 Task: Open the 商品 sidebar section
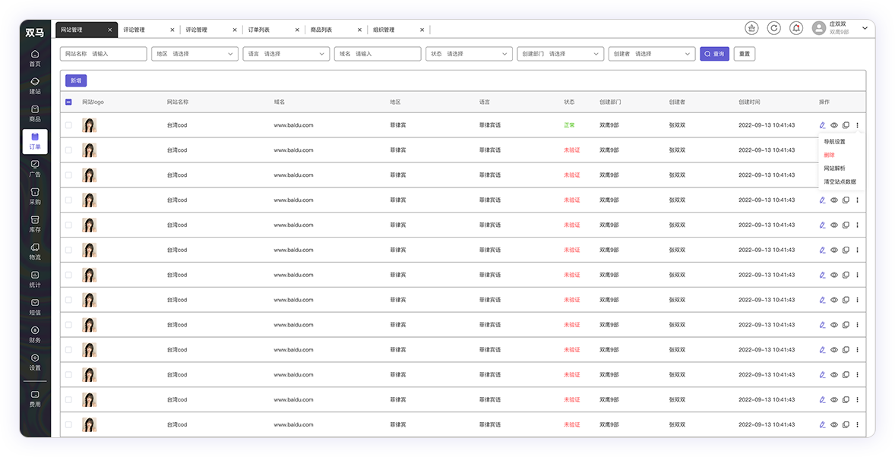point(35,114)
